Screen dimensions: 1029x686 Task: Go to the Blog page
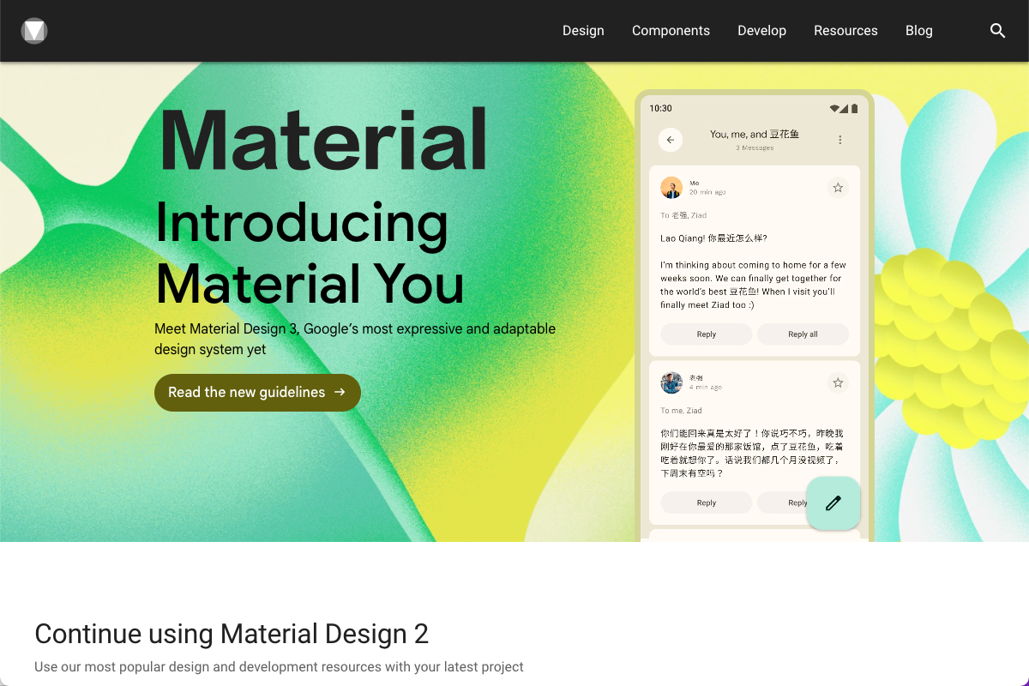pos(919,31)
